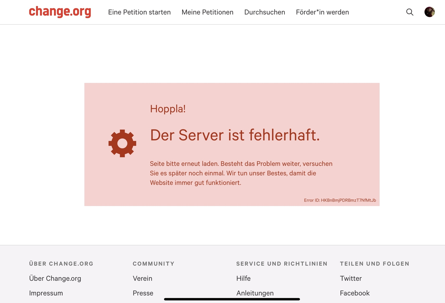The image size is (445, 303).
Task: Open the Facebook footer link
Action: pyautogui.click(x=354, y=293)
